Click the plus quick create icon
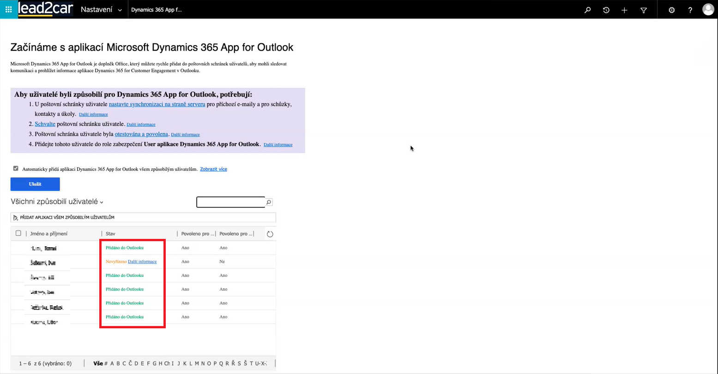Image resolution: width=718 pixels, height=374 pixels. [625, 10]
